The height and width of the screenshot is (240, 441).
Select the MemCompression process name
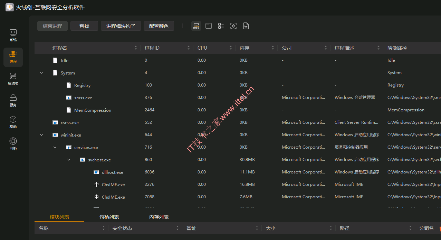(93, 110)
